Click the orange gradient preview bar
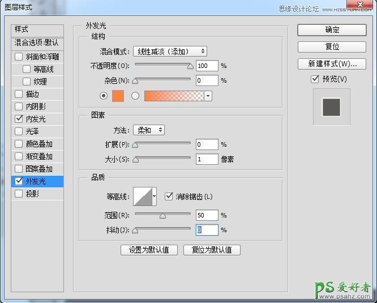 point(174,96)
